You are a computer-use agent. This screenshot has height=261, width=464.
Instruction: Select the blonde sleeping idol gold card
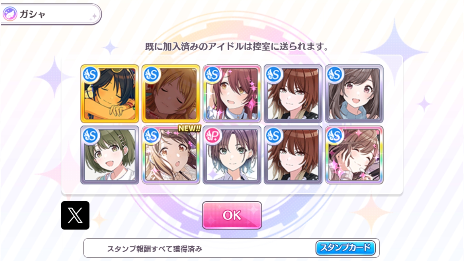point(171,94)
